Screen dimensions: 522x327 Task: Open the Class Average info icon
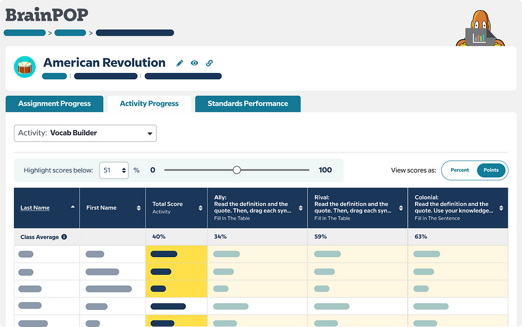(64, 237)
